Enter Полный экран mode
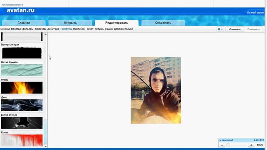267x150 pixels. (x=255, y=12)
